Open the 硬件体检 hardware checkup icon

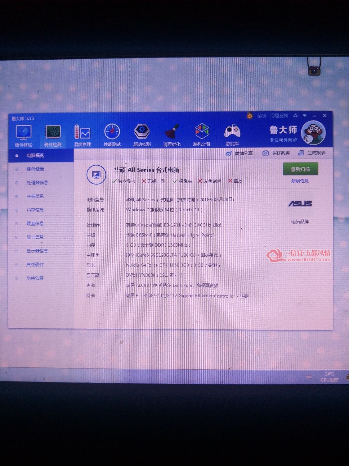pos(24,135)
